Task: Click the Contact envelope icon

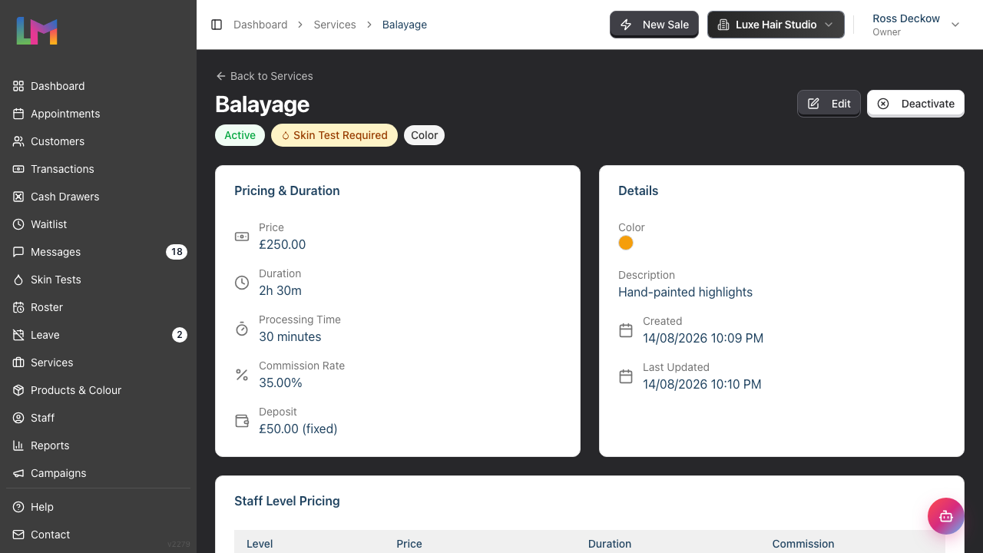Action: (18, 535)
